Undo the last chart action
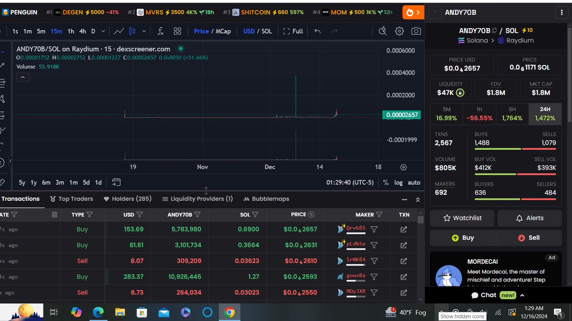Screen dimensions: 572x321 [x=317, y=31]
